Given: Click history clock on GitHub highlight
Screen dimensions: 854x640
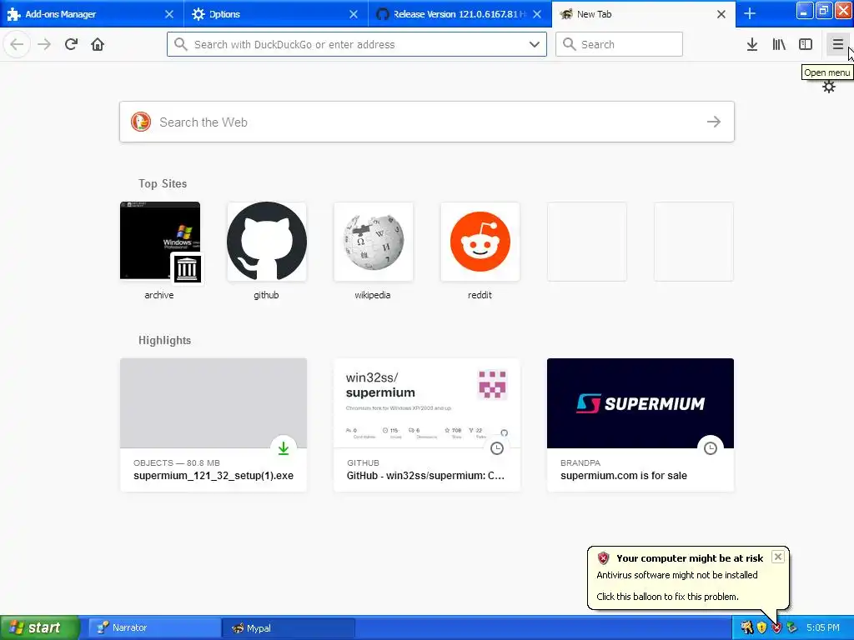Looking at the screenshot, I should [x=497, y=448].
